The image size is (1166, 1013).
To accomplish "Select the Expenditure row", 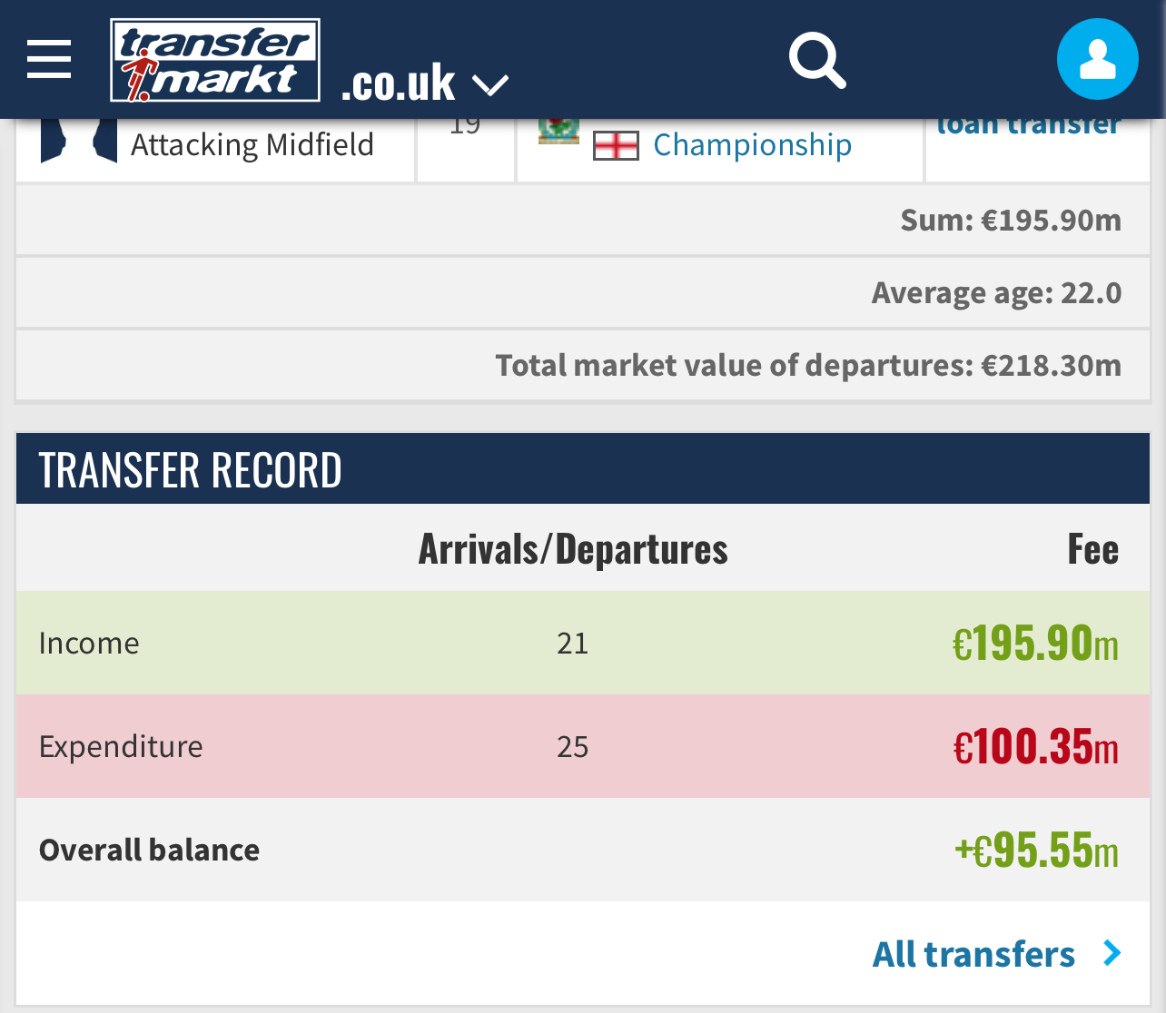I will coord(583,746).
